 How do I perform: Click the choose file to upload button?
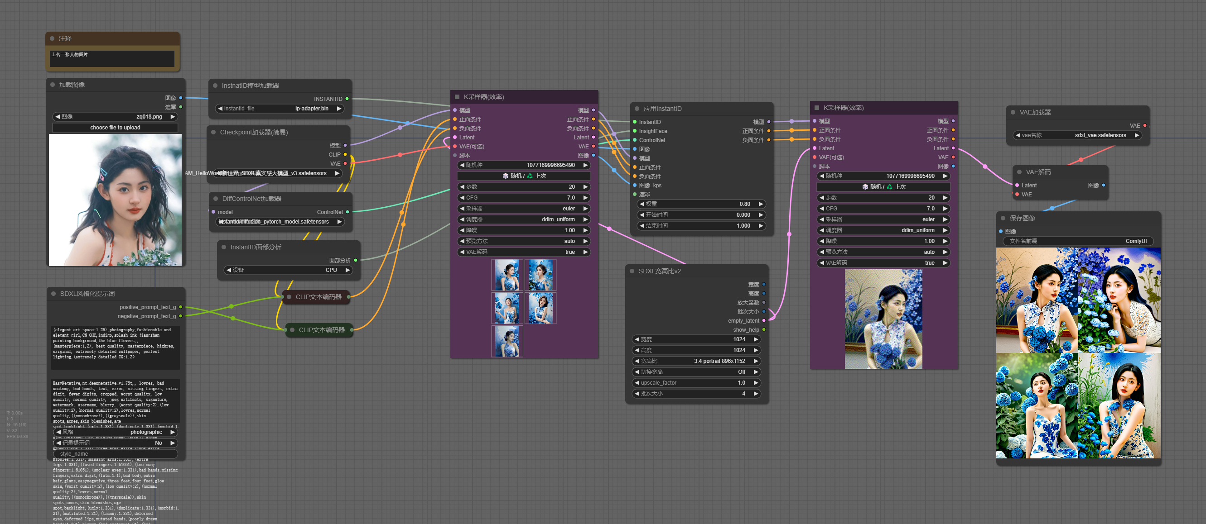tap(115, 127)
